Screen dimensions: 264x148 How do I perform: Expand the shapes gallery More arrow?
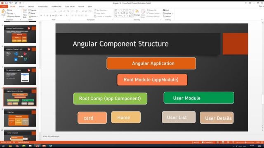point(132,16)
